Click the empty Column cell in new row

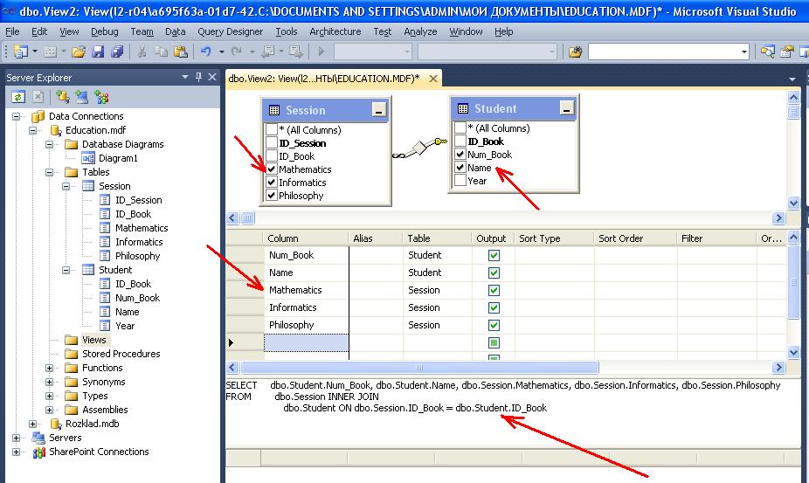307,342
